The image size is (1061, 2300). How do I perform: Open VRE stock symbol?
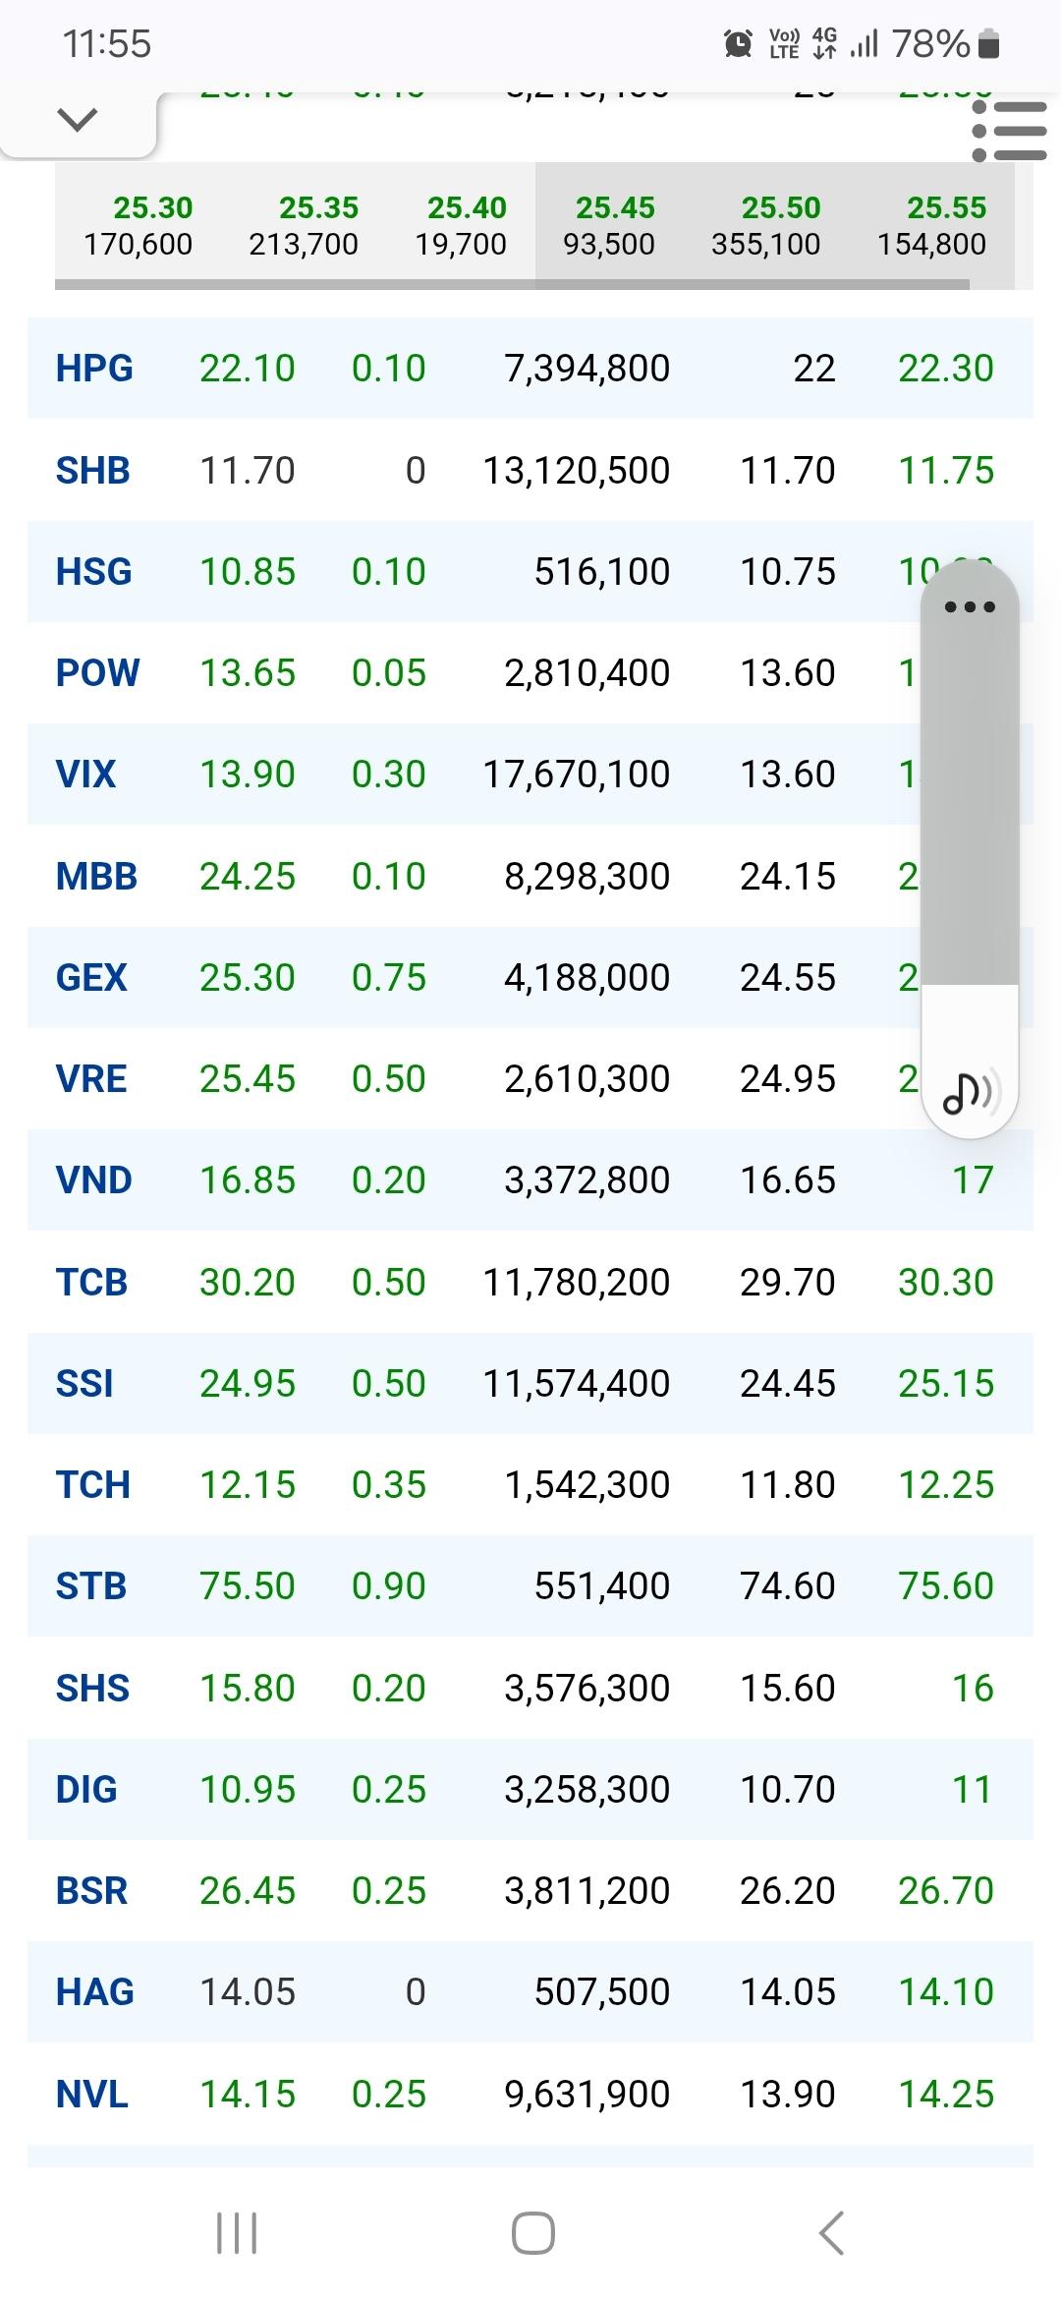(x=91, y=1079)
